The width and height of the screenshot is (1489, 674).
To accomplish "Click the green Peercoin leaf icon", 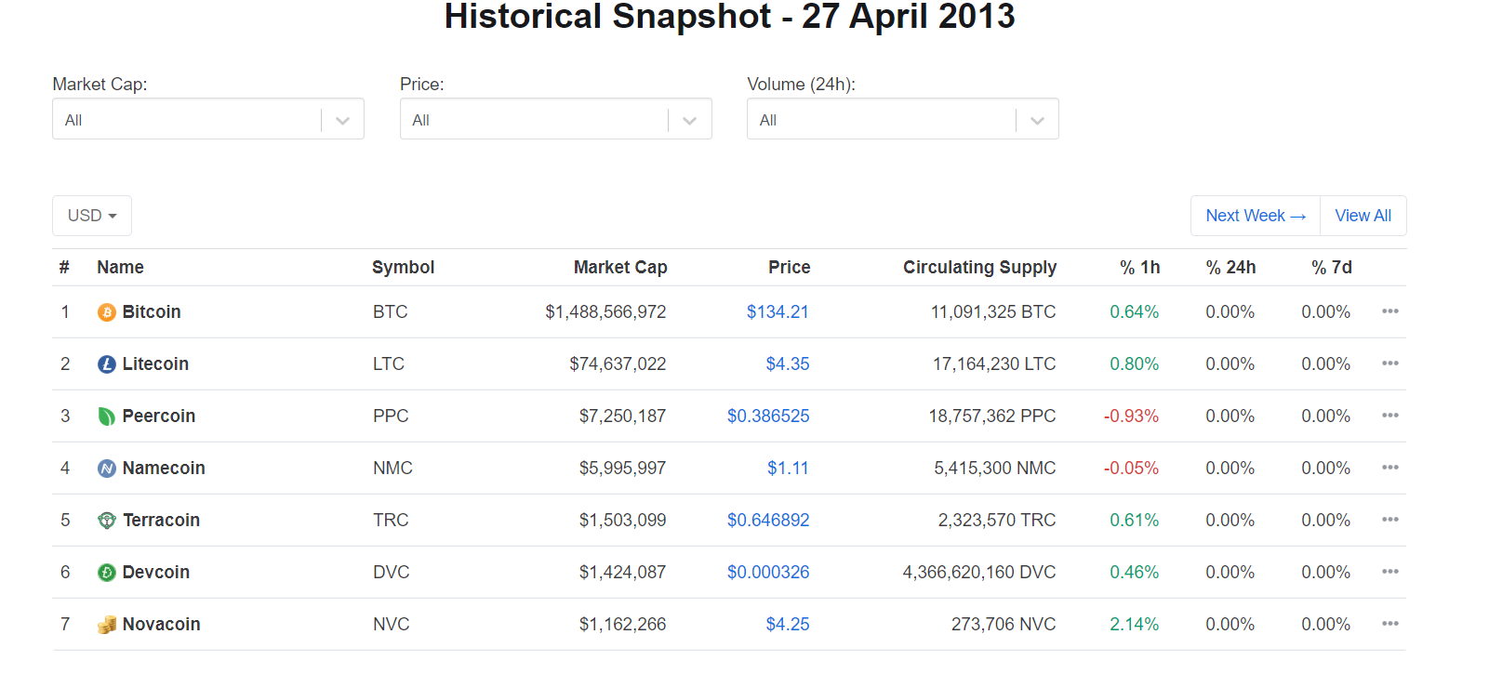I will tap(106, 416).
